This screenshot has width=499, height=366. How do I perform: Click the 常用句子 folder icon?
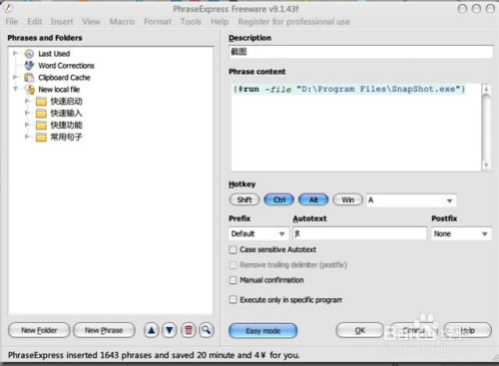pyautogui.click(x=41, y=137)
